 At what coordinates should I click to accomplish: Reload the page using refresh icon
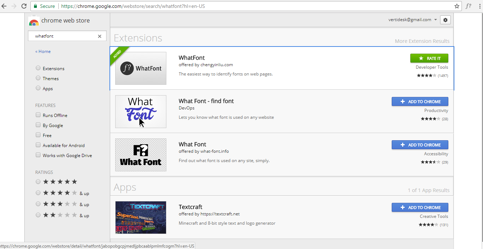click(x=24, y=6)
